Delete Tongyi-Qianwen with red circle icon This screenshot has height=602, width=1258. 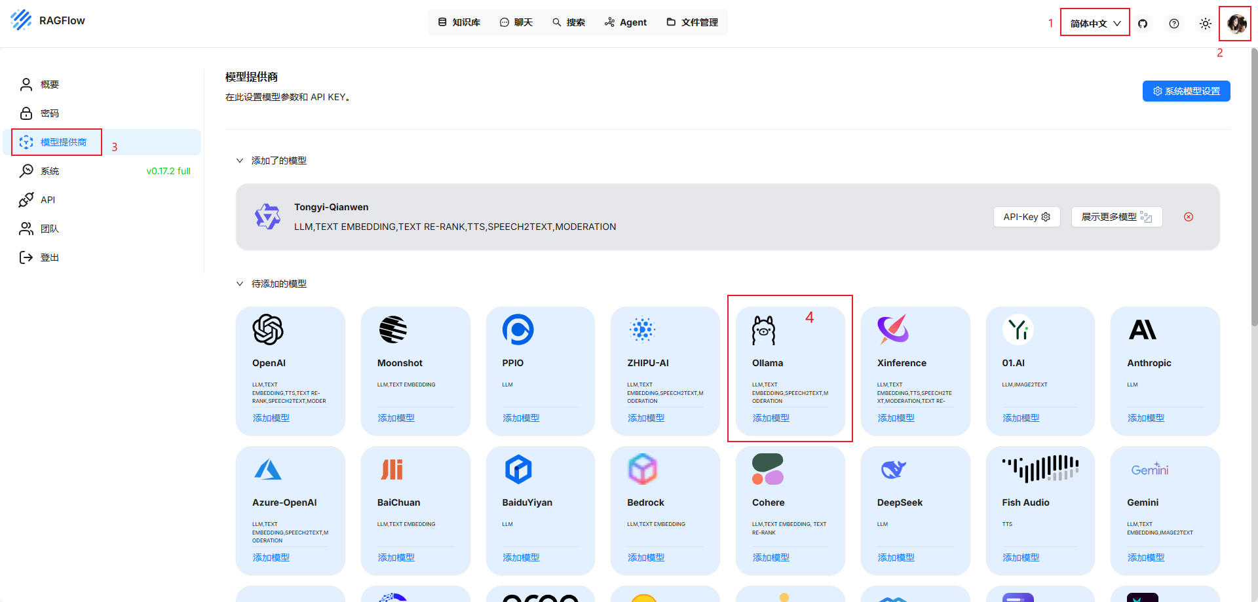(1189, 217)
